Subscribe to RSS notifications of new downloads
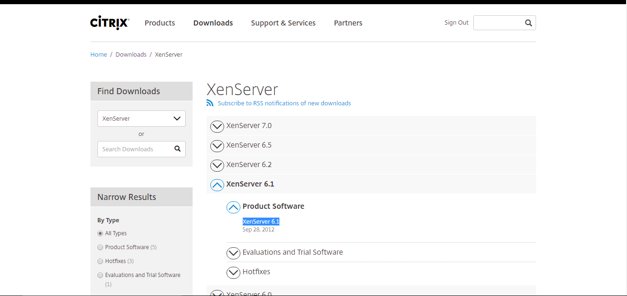Screen dimensions: 627x296 coord(284,103)
